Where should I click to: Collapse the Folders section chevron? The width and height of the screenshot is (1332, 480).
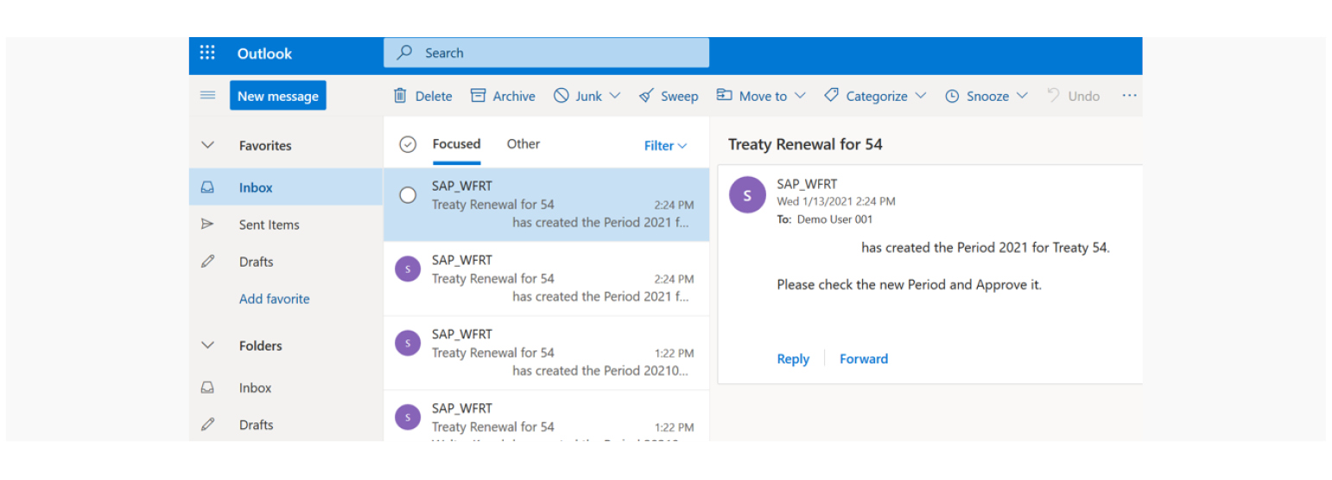207,345
